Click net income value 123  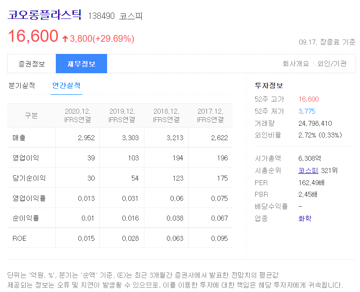click(178, 178)
